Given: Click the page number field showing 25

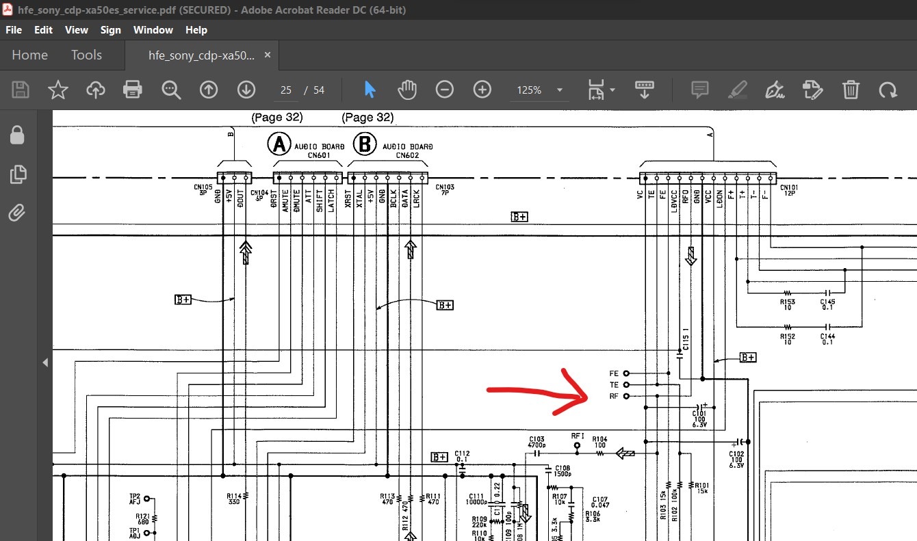Looking at the screenshot, I should tap(286, 90).
